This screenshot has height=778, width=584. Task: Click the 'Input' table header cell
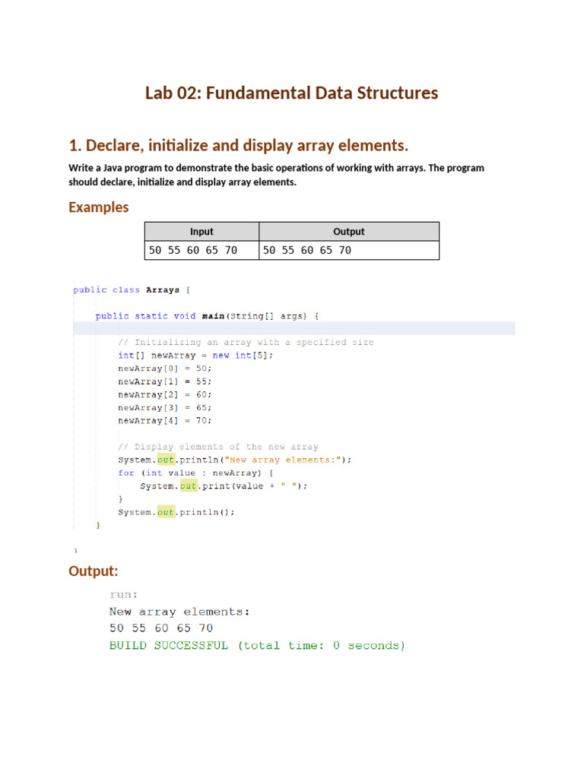202,232
